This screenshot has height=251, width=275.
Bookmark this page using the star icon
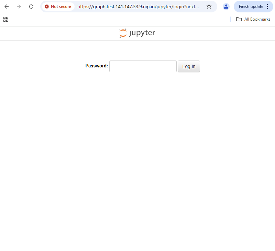point(209,7)
